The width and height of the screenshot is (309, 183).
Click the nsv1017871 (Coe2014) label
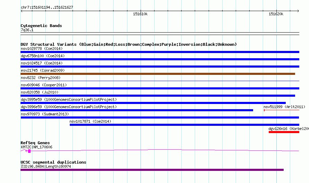click(90, 121)
